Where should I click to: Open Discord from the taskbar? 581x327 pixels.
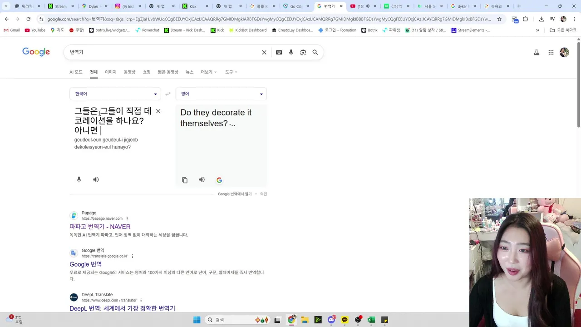point(332,320)
